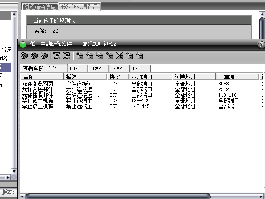The width and height of the screenshot is (265, 199).
Task: Click the highlighted item in left sidebar
Action: pyautogui.click(x=5, y=68)
